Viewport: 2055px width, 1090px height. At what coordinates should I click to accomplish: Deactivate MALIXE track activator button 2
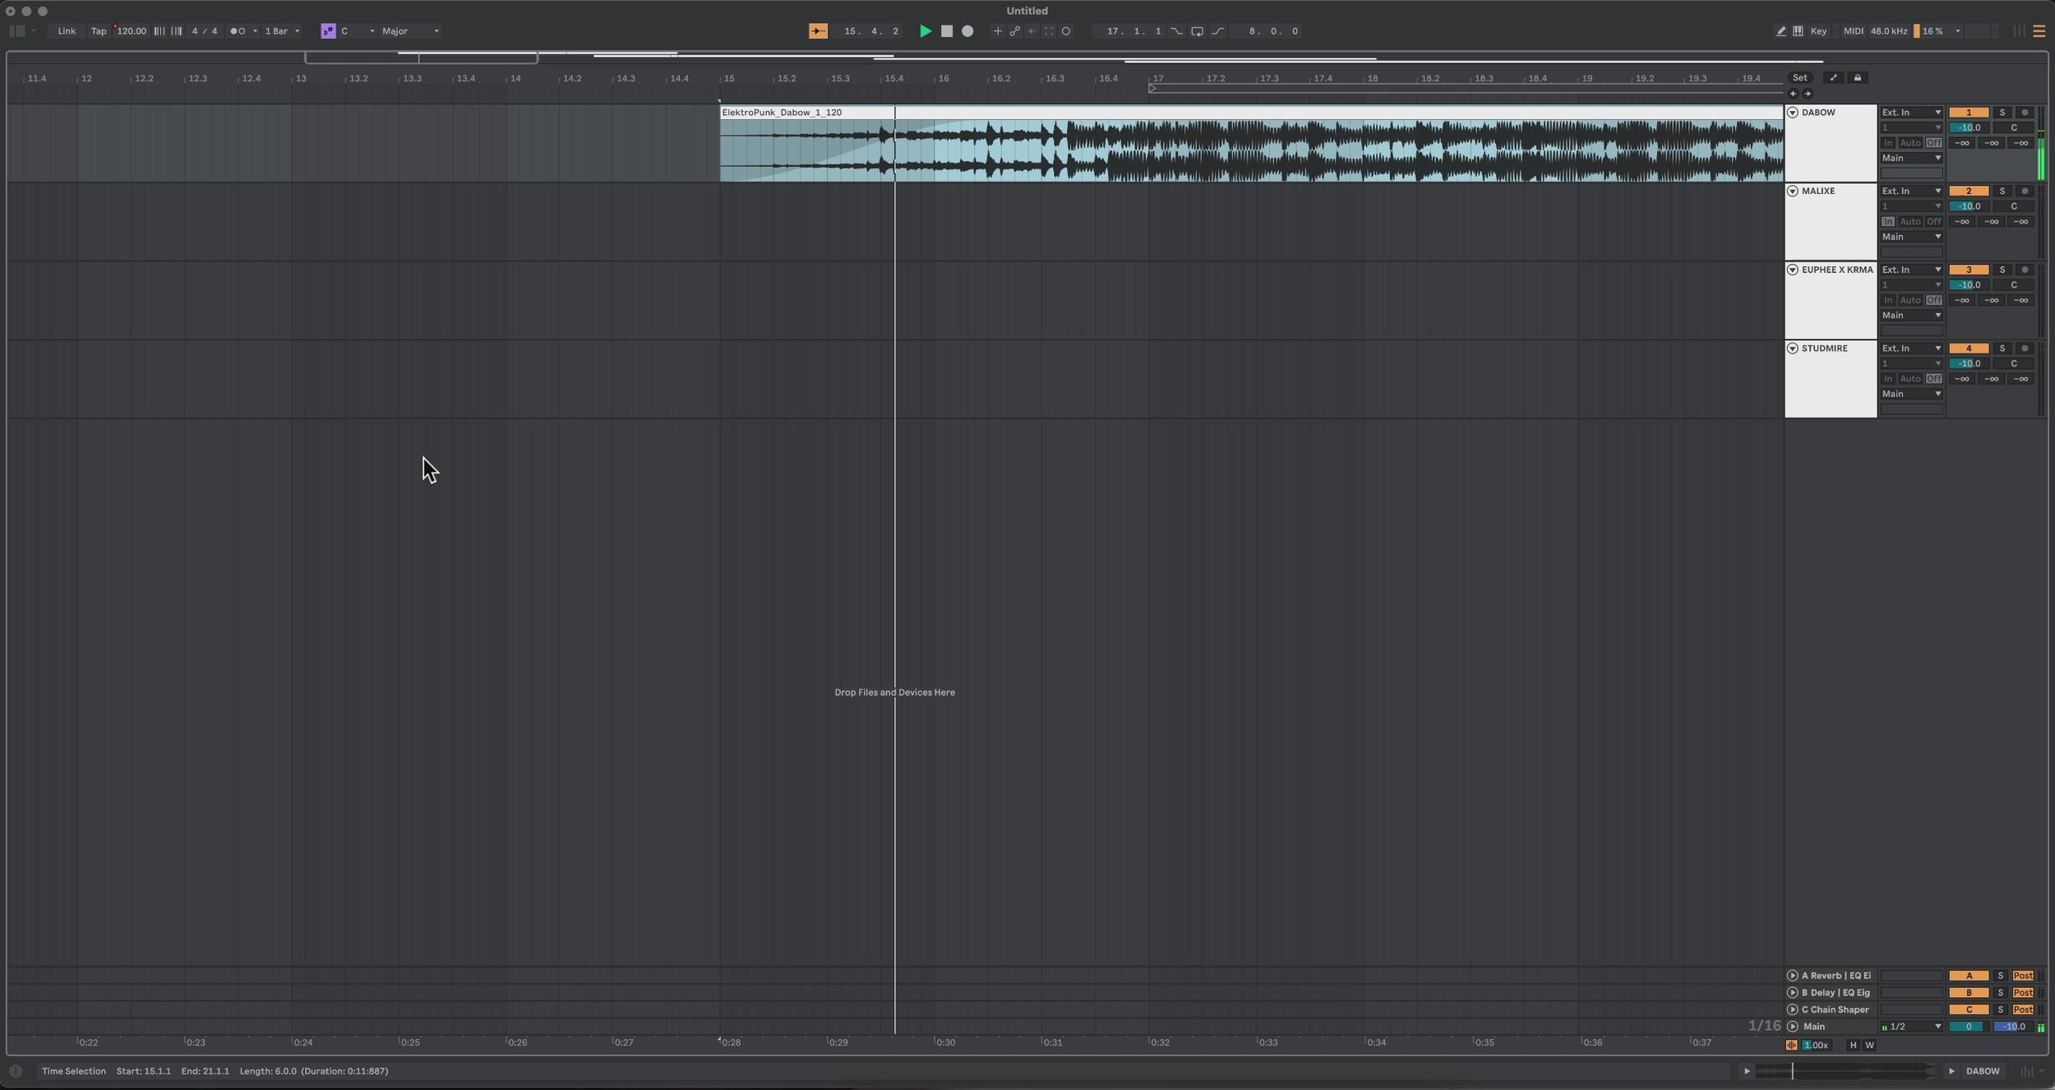coord(1968,191)
